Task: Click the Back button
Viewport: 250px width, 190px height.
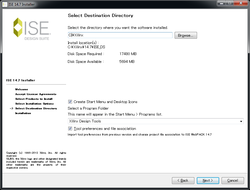Action: pos(183,180)
